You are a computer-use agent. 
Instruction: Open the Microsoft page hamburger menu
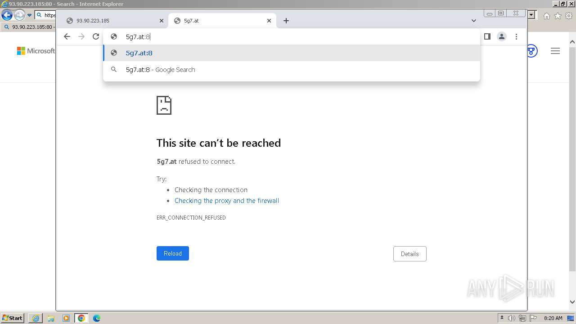coord(555,51)
